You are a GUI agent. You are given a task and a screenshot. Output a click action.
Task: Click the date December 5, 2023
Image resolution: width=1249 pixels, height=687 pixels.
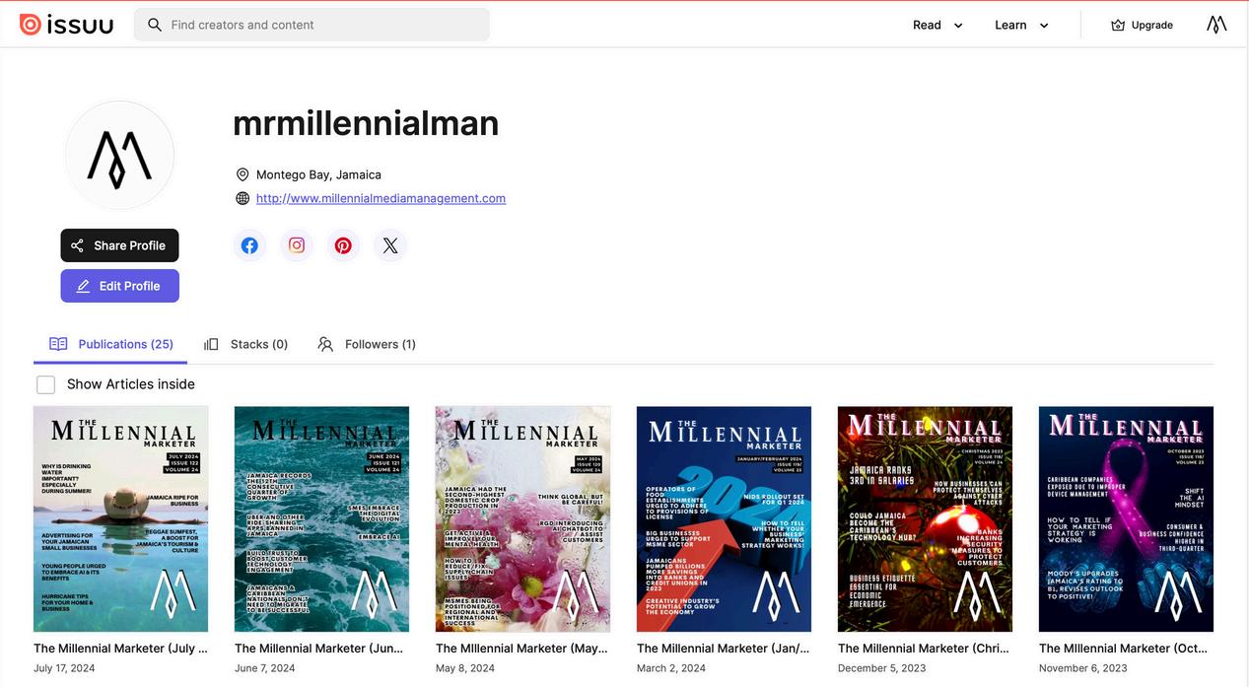click(x=882, y=668)
